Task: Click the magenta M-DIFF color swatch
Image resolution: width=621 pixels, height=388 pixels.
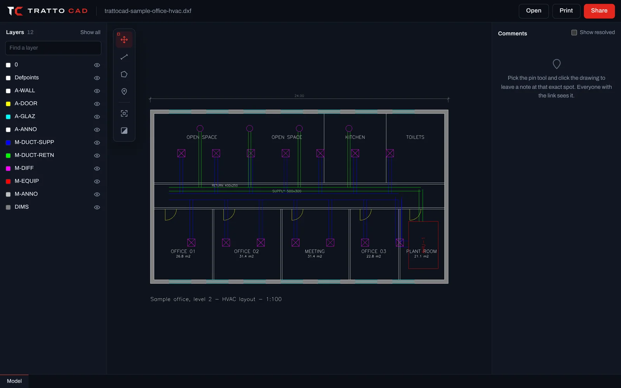Action: click(8, 168)
